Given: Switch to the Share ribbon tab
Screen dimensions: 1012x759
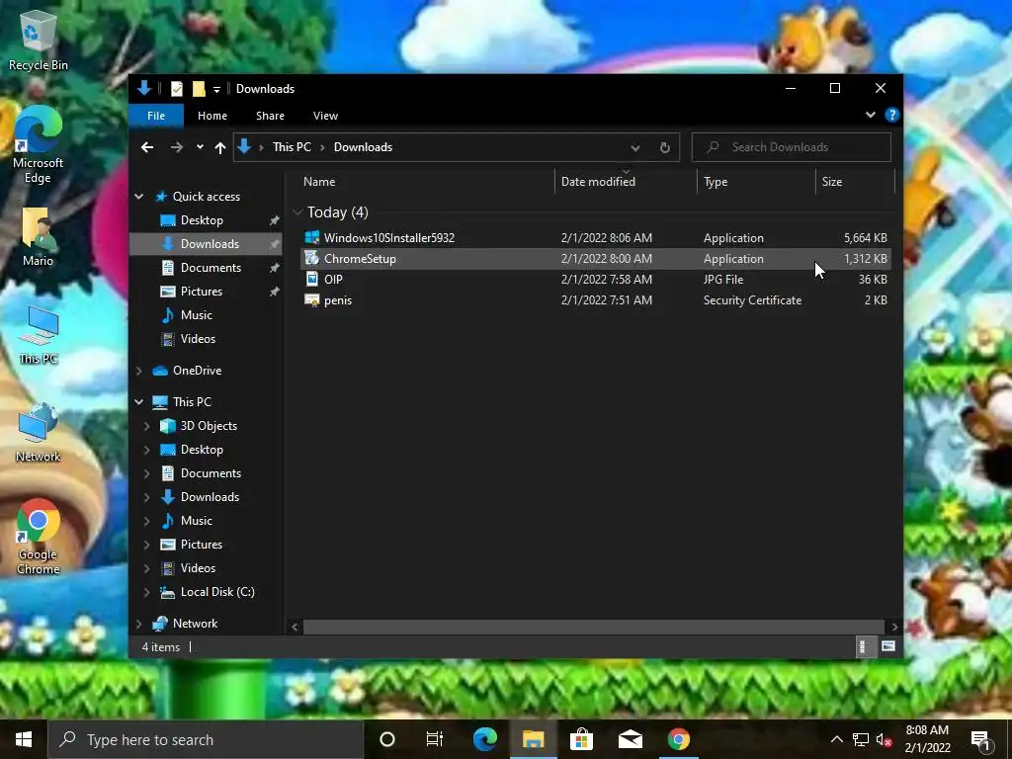Looking at the screenshot, I should [270, 116].
